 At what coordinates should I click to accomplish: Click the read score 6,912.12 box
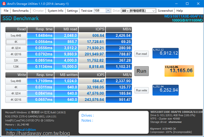click(165, 53)
